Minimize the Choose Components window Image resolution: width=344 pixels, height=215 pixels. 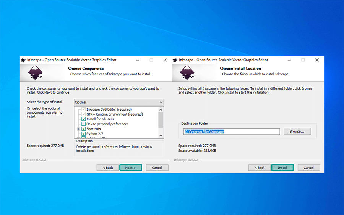coord(138,60)
